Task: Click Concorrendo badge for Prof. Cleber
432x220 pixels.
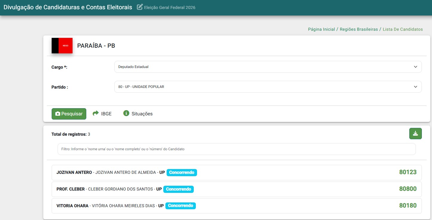Action: point(179,189)
